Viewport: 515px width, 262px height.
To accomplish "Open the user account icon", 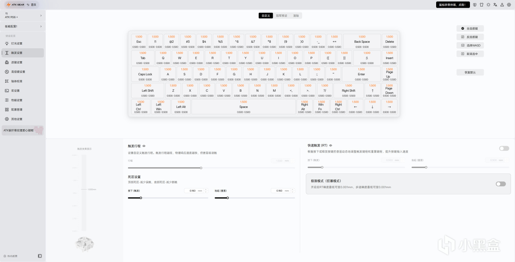I will point(502,5).
